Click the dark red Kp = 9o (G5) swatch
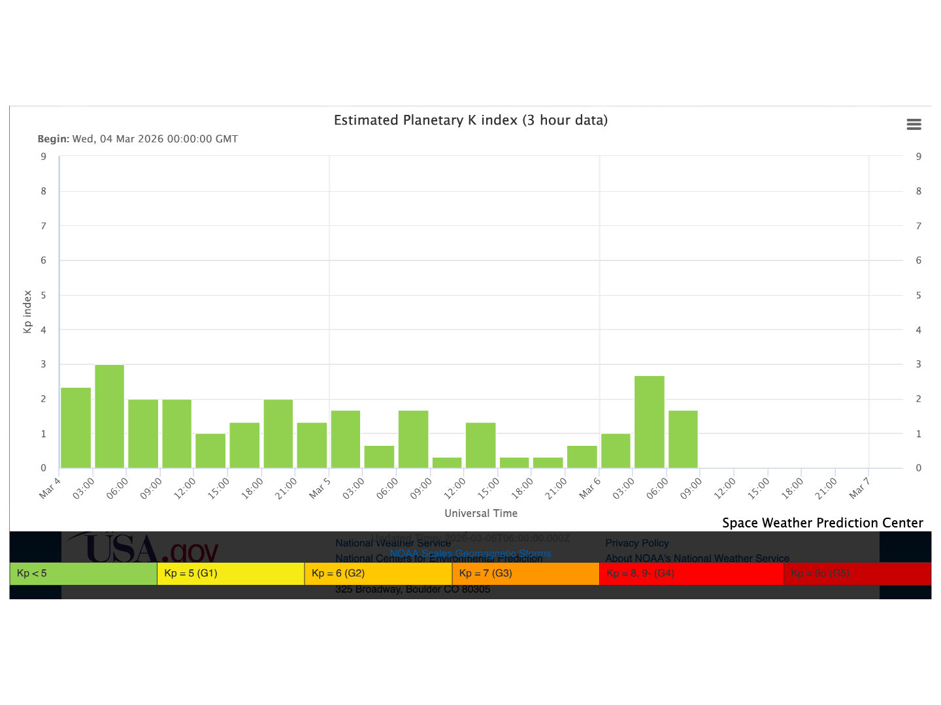This screenshot has width=941, height=705. (857, 574)
